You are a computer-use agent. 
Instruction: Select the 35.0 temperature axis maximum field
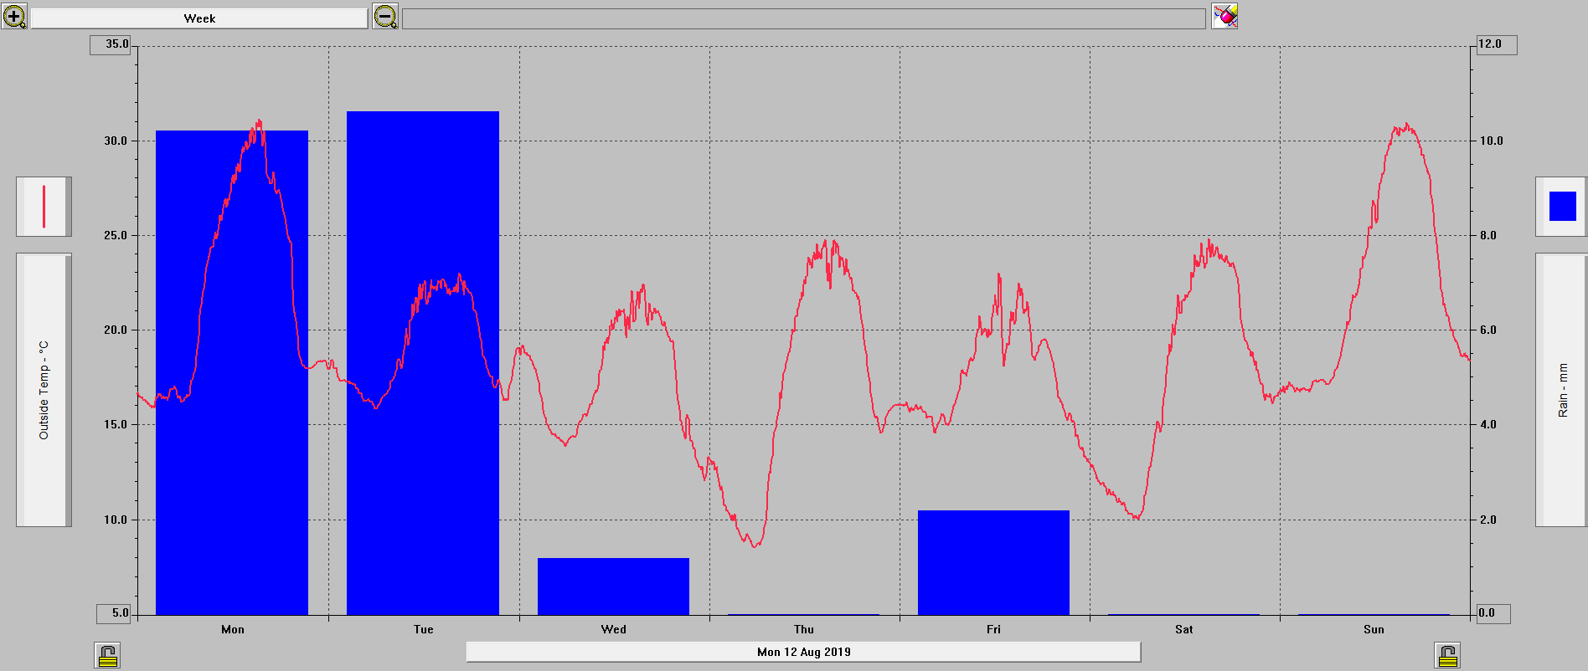point(111,44)
